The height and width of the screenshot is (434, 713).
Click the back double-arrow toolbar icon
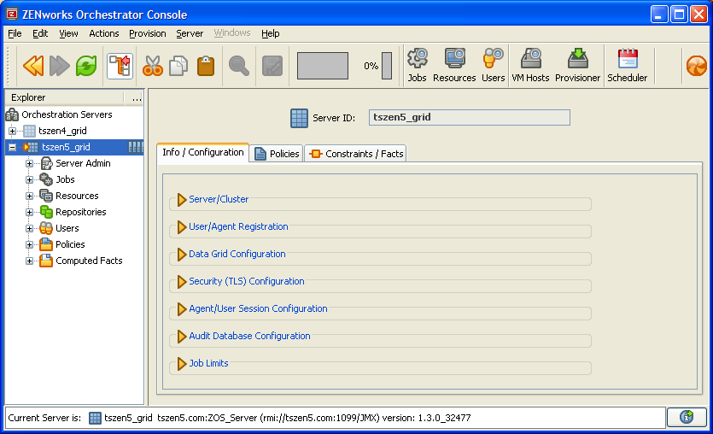pos(33,66)
